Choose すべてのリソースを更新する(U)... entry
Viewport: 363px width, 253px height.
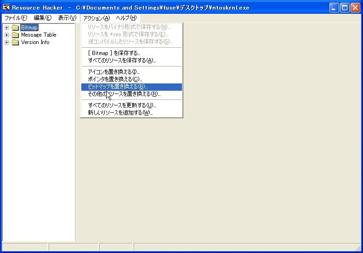pyautogui.click(x=131, y=105)
